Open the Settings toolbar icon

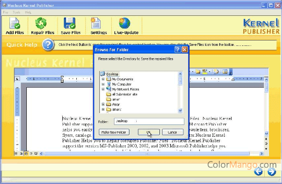pyautogui.click(x=99, y=26)
